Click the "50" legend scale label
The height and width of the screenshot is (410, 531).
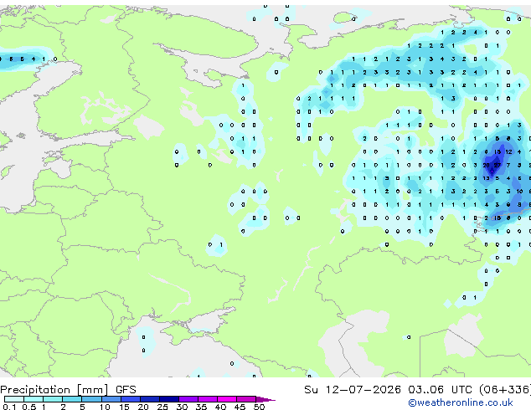259,407
